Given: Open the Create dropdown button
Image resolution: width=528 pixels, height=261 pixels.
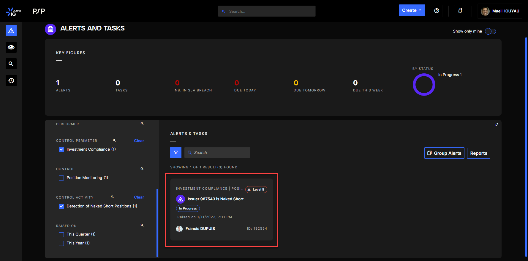Looking at the screenshot, I should (x=412, y=10).
